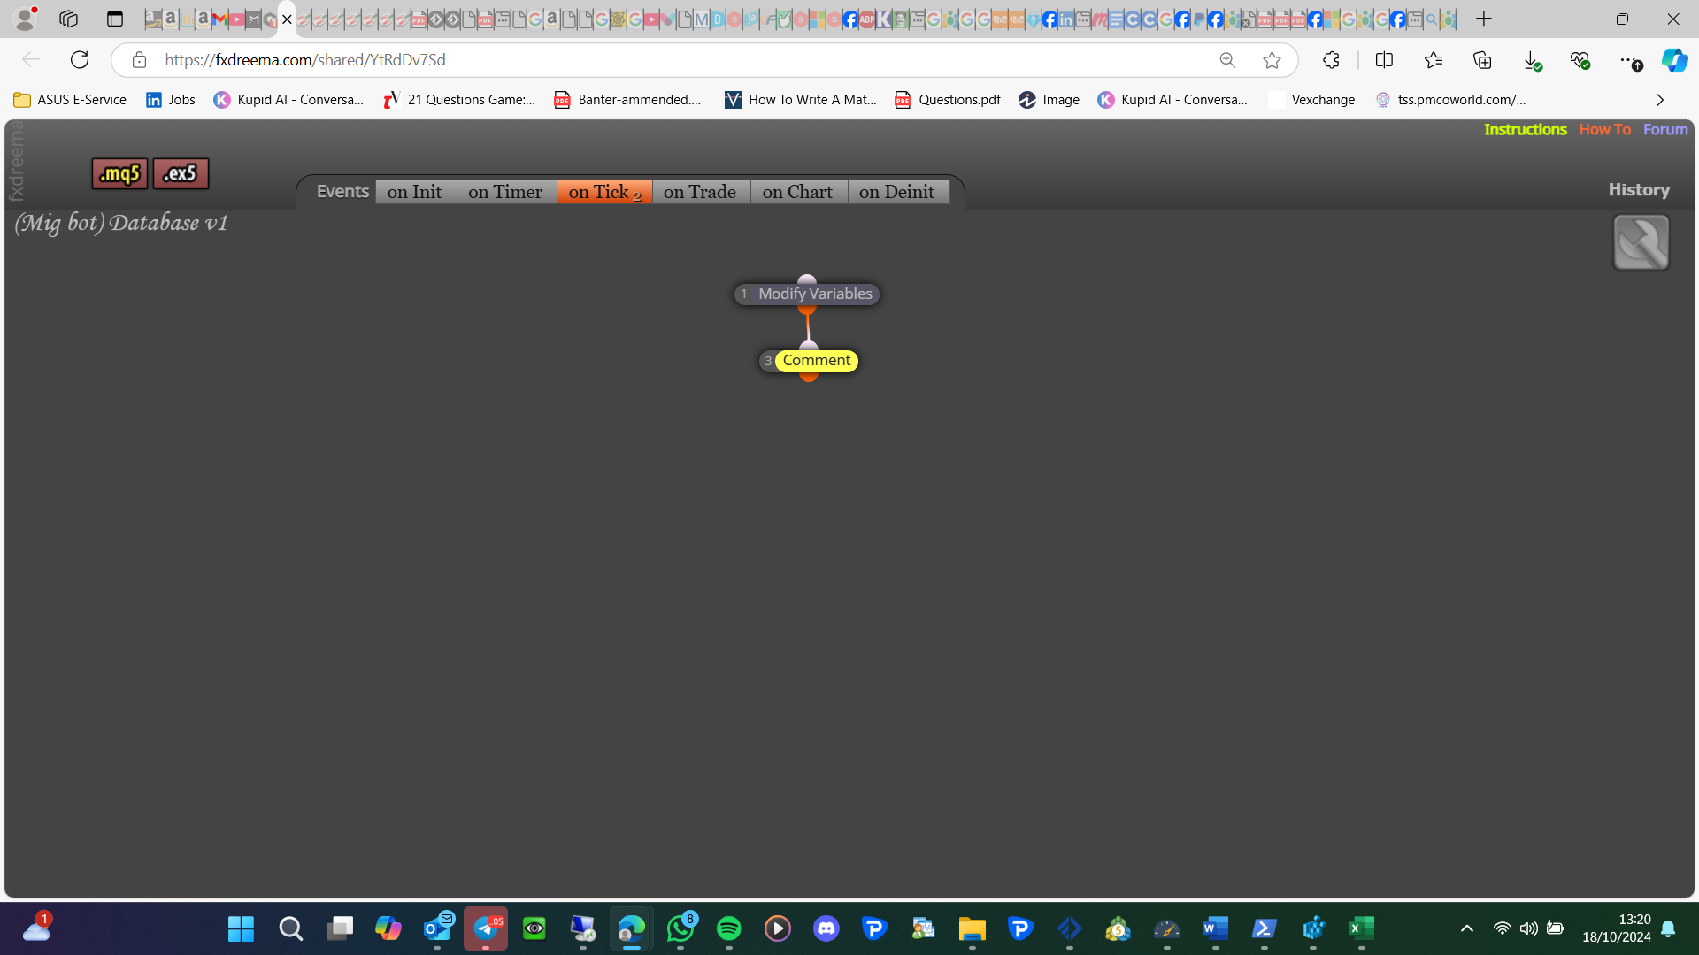The width and height of the screenshot is (1699, 955).
Task: Open the browser profile avatar
Action: [x=26, y=19]
